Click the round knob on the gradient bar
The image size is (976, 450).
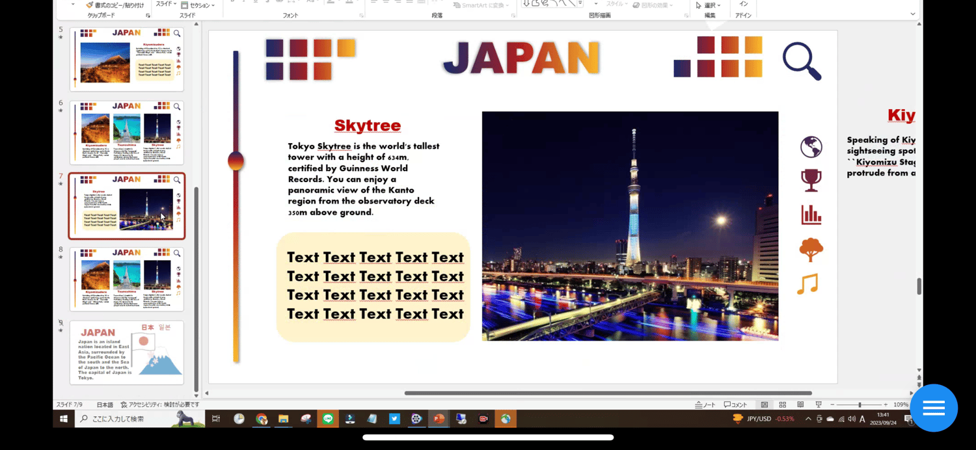236,161
